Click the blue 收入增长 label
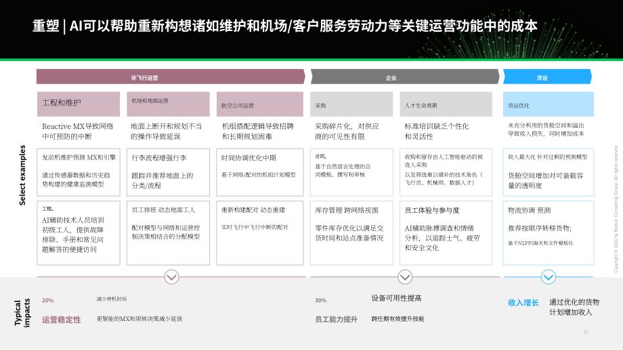 click(523, 303)
